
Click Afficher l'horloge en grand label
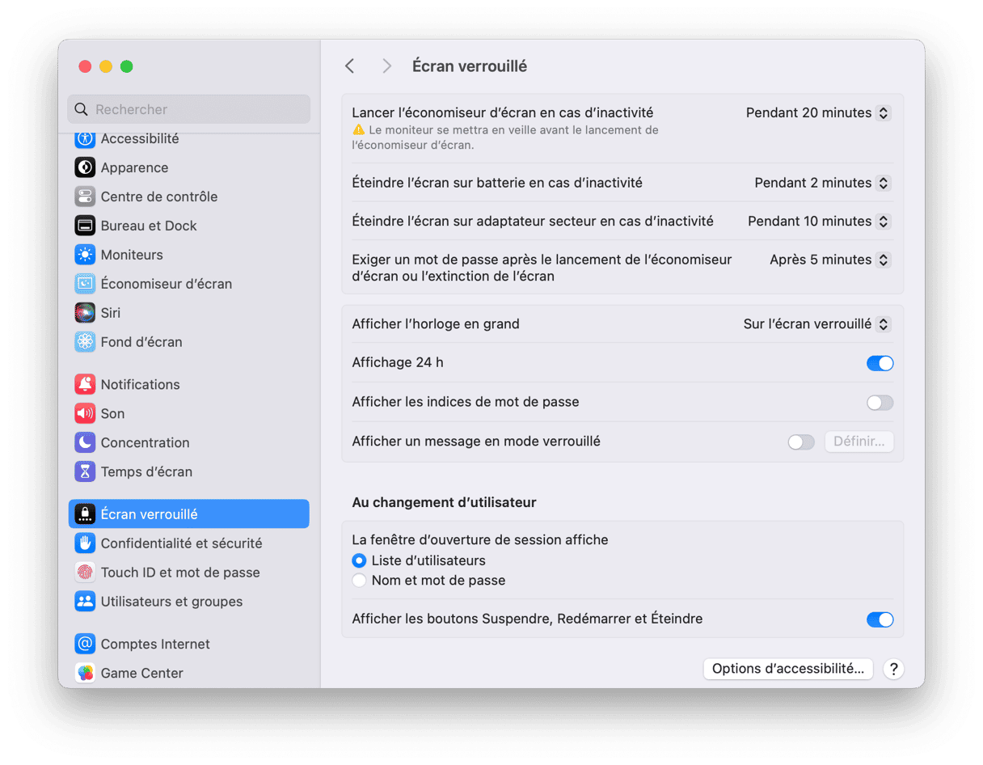tap(436, 323)
